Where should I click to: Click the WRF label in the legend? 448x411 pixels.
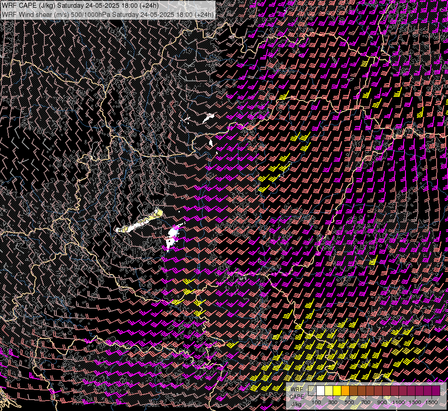click(x=297, y=390)
